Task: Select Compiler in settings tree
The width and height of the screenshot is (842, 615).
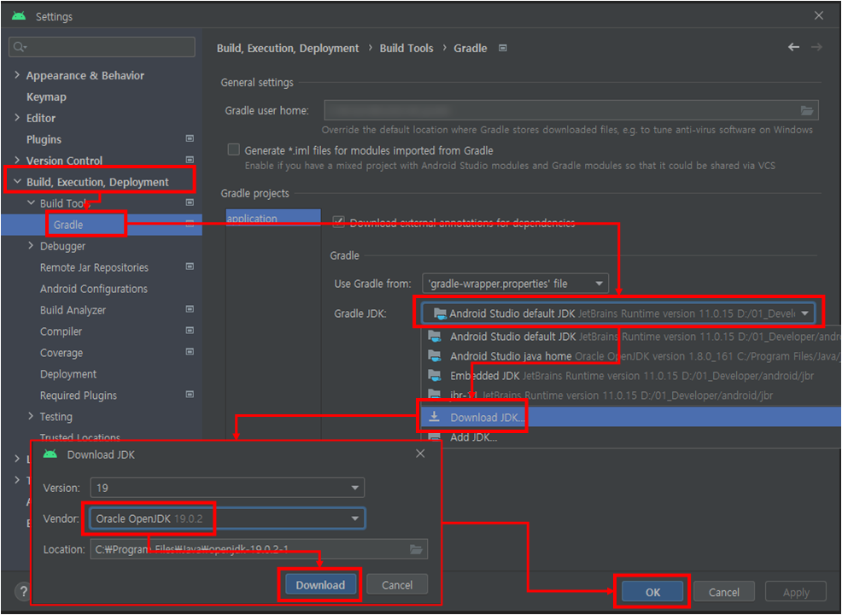Action: [61, 331]
